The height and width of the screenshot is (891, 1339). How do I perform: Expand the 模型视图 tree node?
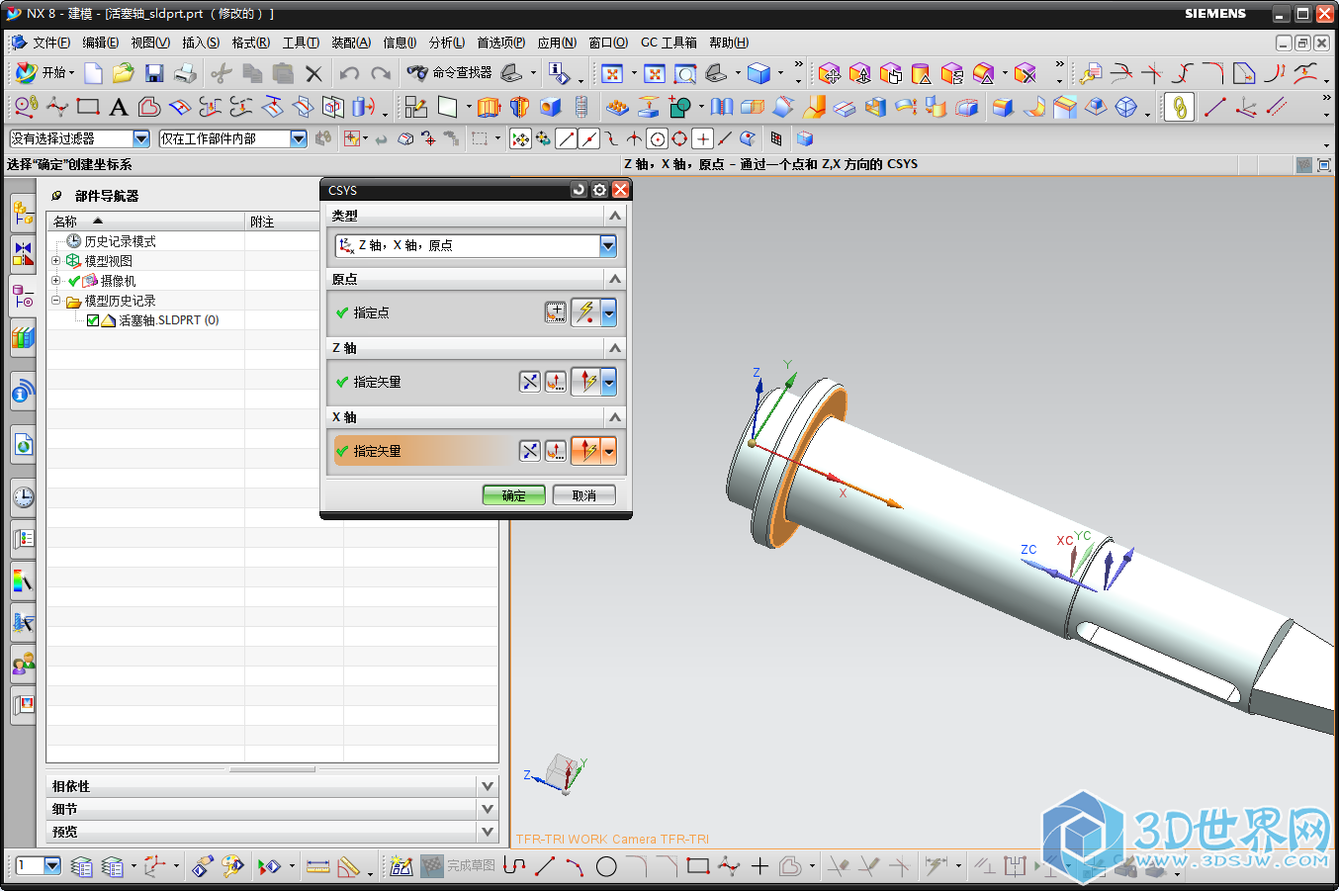55,261
